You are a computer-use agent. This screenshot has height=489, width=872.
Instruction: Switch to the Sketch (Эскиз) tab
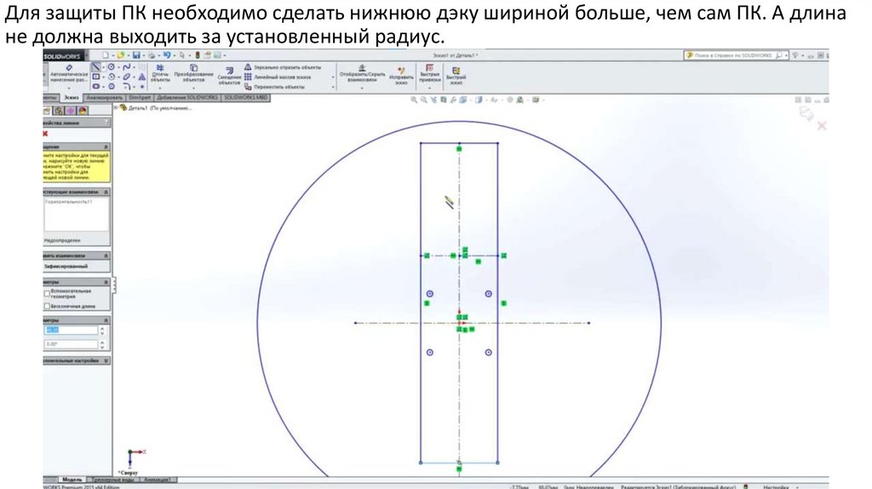pyautogui.click(x=72, y=97)
